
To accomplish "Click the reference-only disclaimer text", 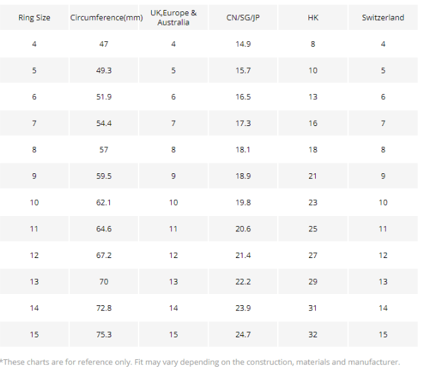I will pos(200,362).
